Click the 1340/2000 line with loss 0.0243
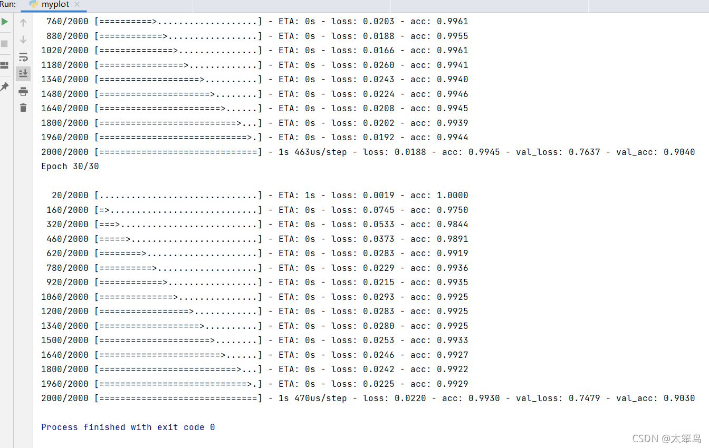709x448 pixels. point(255,80)
